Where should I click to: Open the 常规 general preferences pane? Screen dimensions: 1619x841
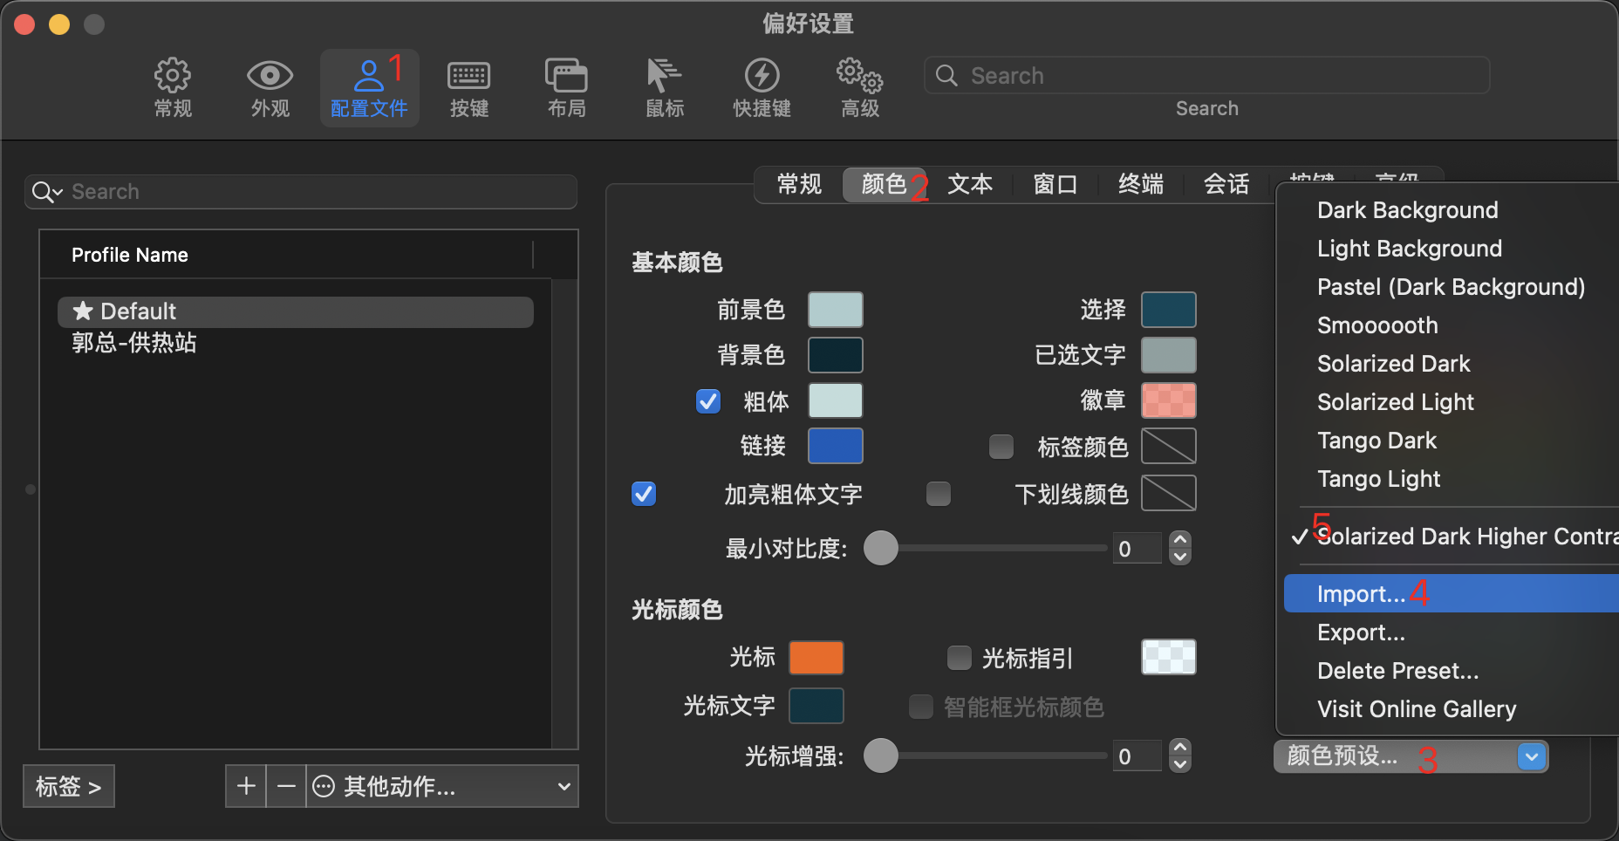(173, 88)
